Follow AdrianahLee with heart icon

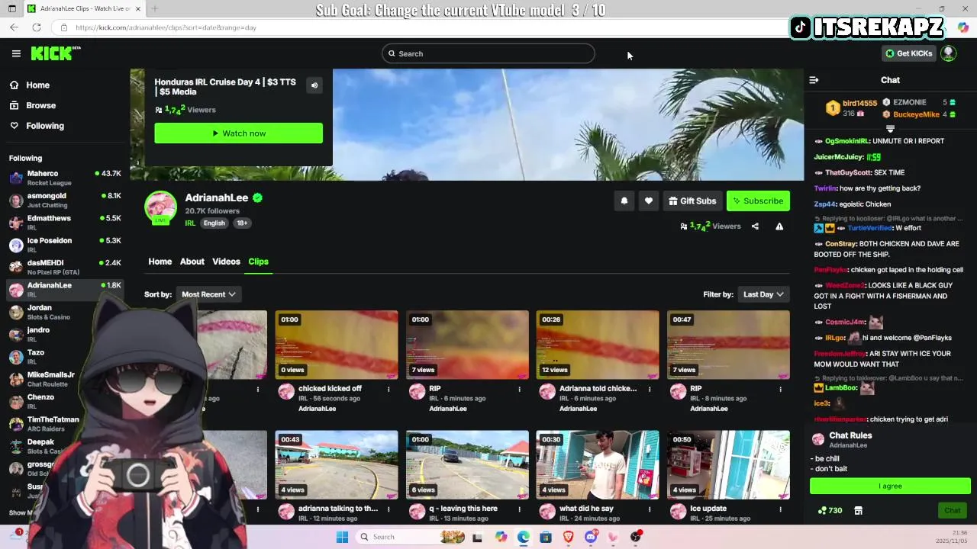click(x=648, y=201)
